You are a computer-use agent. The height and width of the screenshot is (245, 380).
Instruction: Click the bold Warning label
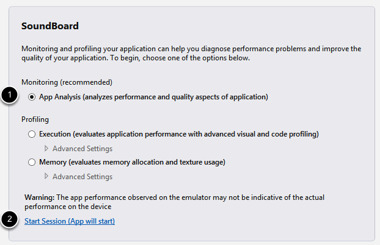pos(40,197)
